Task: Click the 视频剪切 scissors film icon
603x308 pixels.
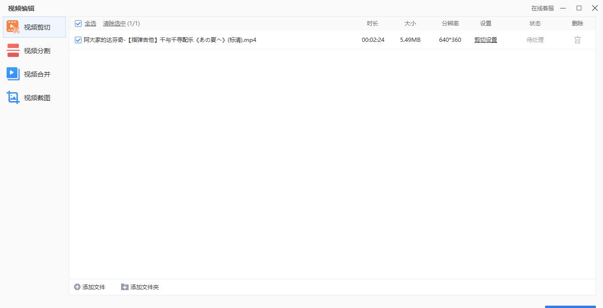Action: click(x=13, y=27)
